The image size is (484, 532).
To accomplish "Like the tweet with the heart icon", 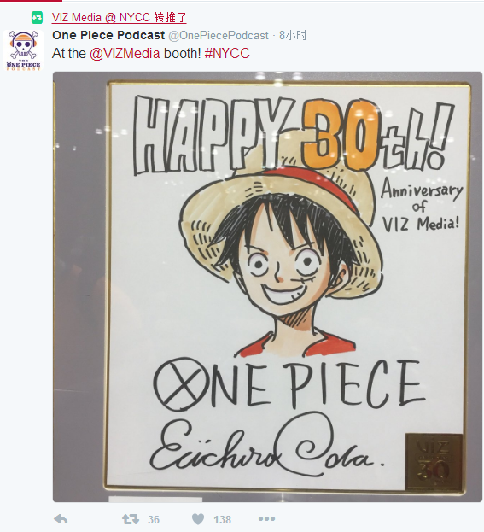I will pos(198,519).
